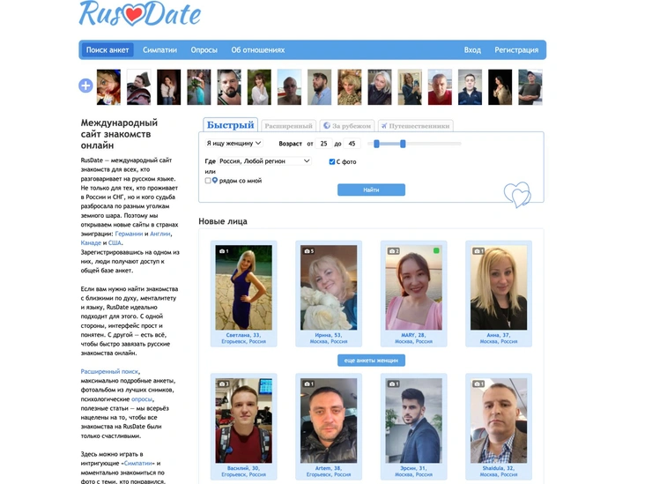Image resolution: width=645 pixels, height=484 pixels.
Task: Expand the 'Россия, Любой регион' location dropdown
Action: [x=264, y=161]
